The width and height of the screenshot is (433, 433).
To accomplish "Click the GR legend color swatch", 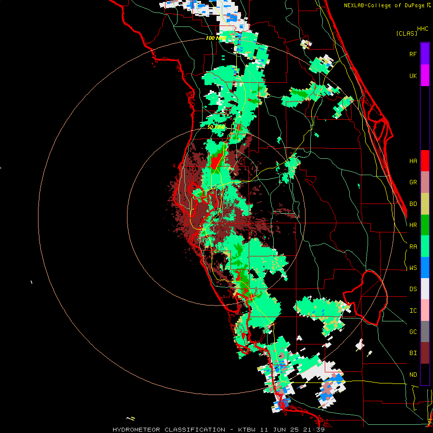I will click(425, 182).
